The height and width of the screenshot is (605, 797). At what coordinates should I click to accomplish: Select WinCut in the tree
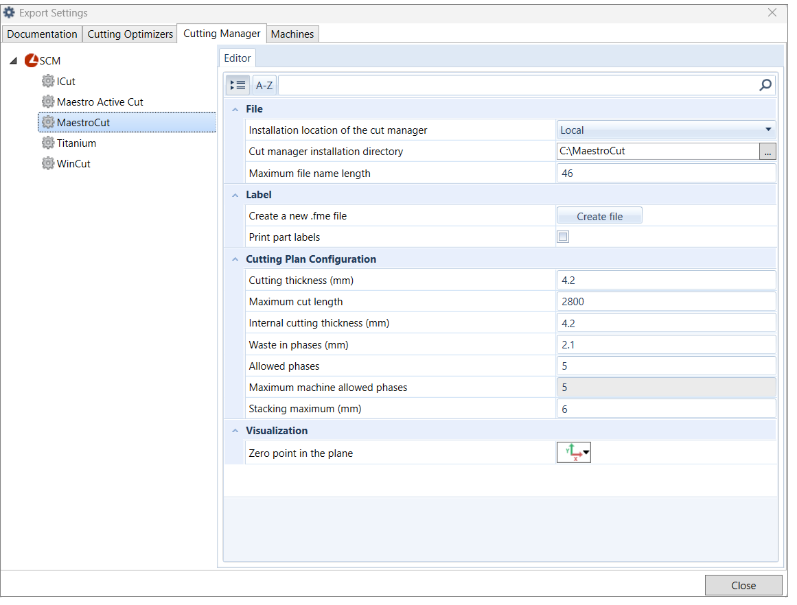pyautogui.click(x=73, y=163)
